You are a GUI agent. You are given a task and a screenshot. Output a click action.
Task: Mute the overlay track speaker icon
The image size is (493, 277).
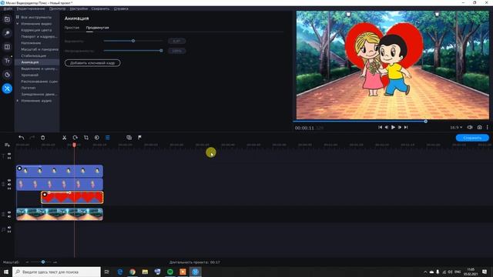tap(9, 185)
